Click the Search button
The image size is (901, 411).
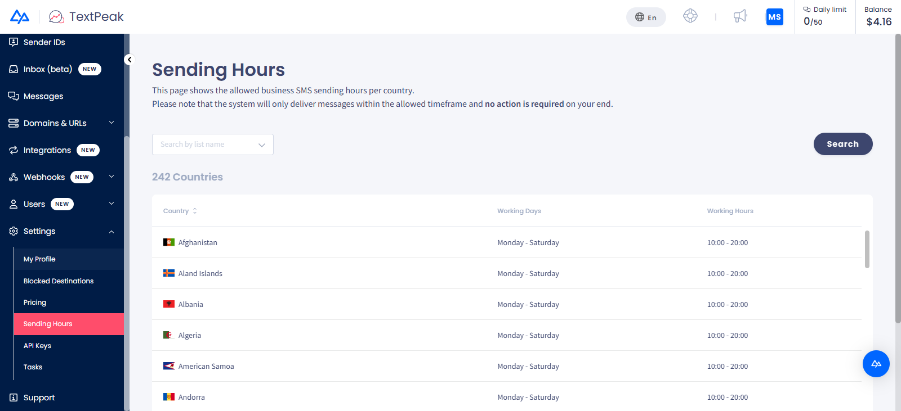(843, 144)
